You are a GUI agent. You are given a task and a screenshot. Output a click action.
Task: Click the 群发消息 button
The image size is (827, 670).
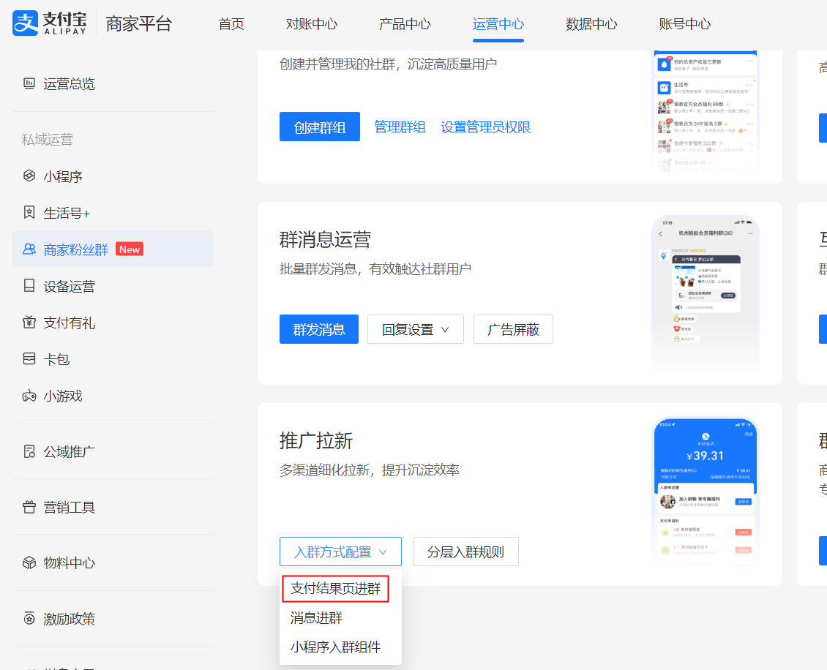point(319,329)
